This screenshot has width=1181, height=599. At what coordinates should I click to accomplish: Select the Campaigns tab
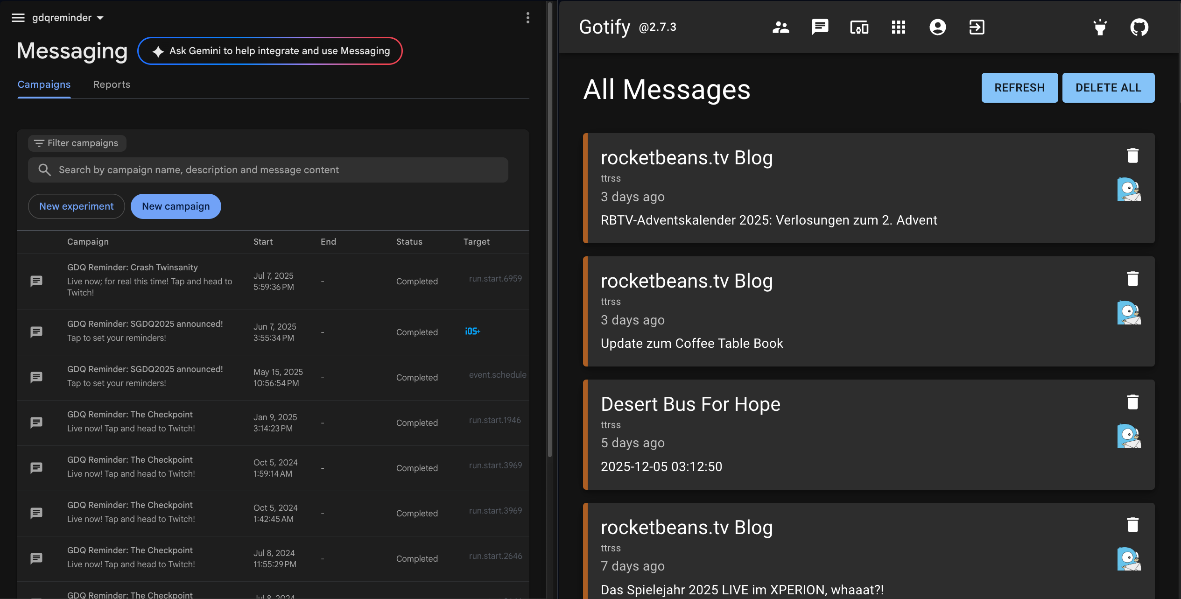[44, 85]
